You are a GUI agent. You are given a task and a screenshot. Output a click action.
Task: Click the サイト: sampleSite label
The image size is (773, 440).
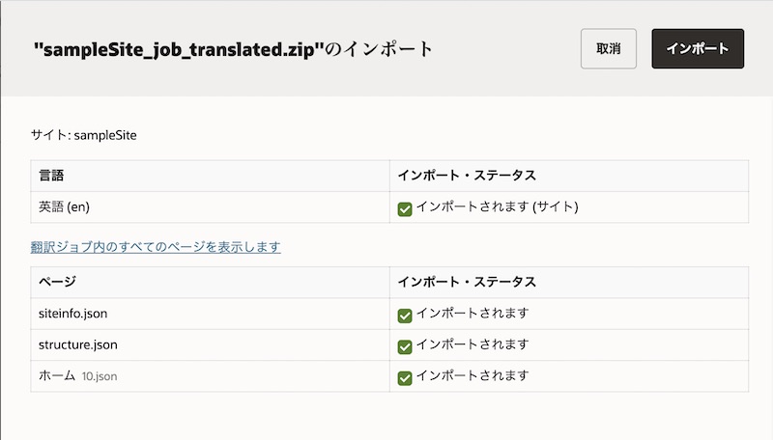click(x=84, y=135)
